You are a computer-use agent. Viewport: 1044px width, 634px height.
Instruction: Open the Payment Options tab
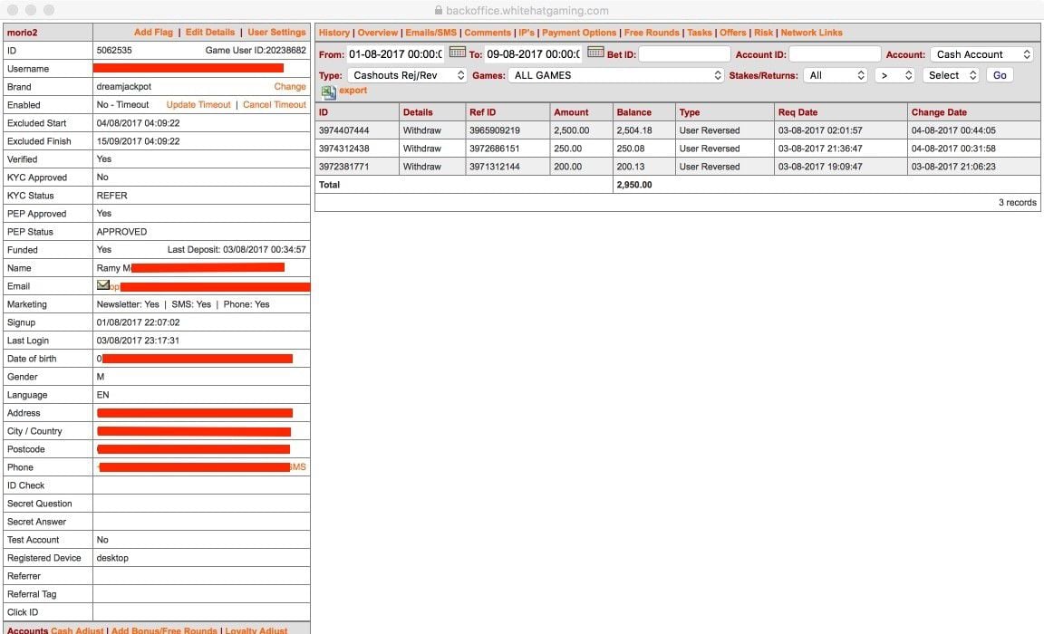[578, 33]
